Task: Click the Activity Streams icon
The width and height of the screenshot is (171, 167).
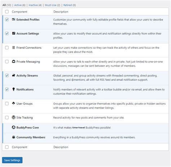Action: [x=14, y=75]
